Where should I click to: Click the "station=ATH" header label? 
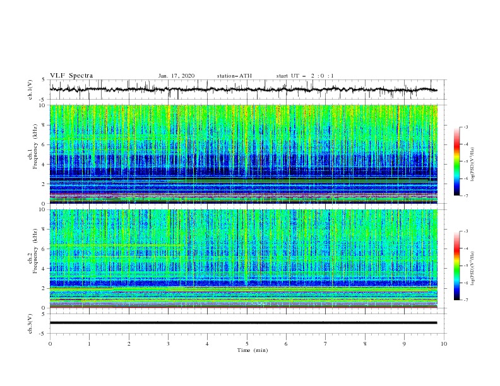pyautogui.click(x=234, y=76)
